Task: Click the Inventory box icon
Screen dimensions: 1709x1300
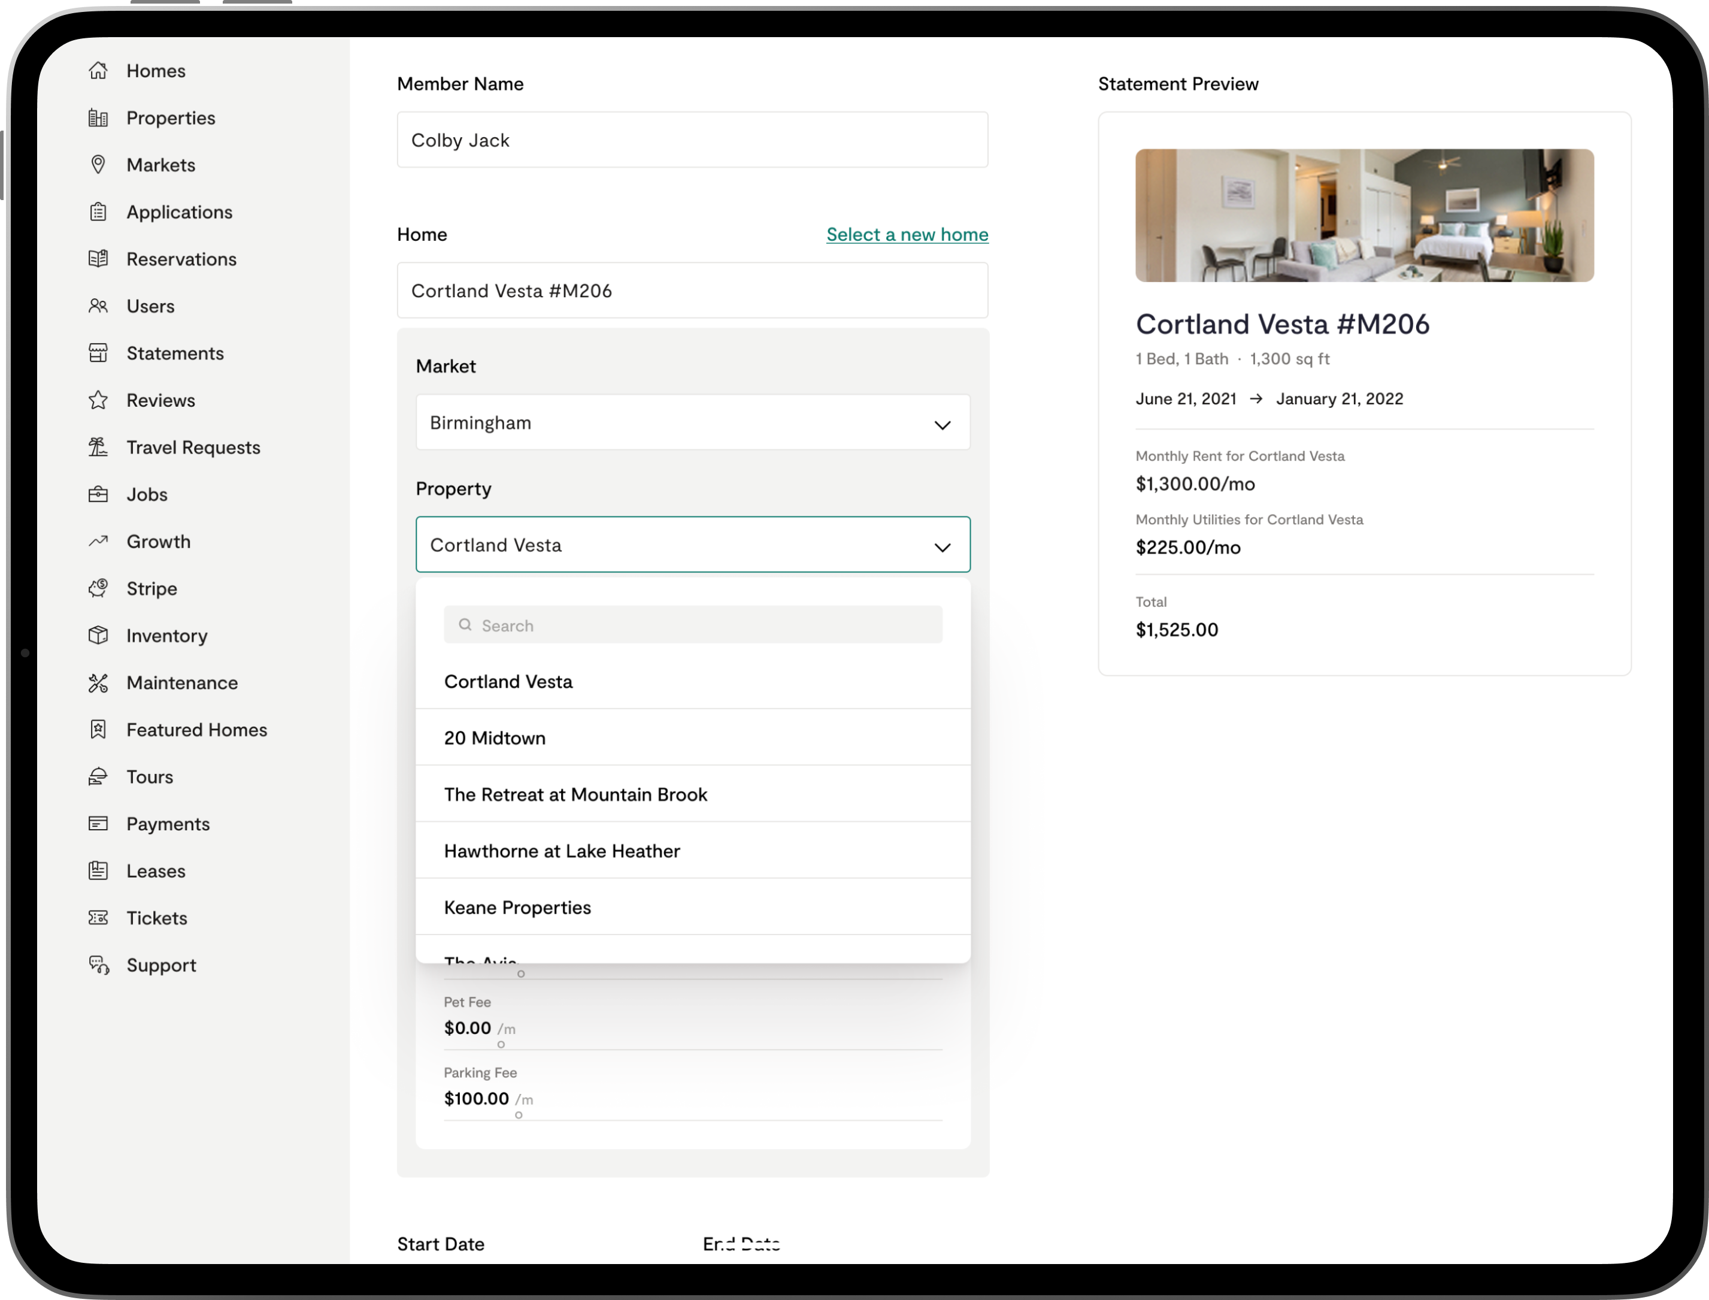Action: pyautogui.click(x=98, y=635)
